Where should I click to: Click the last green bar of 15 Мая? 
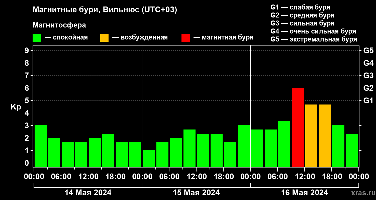tap(244, 146)
